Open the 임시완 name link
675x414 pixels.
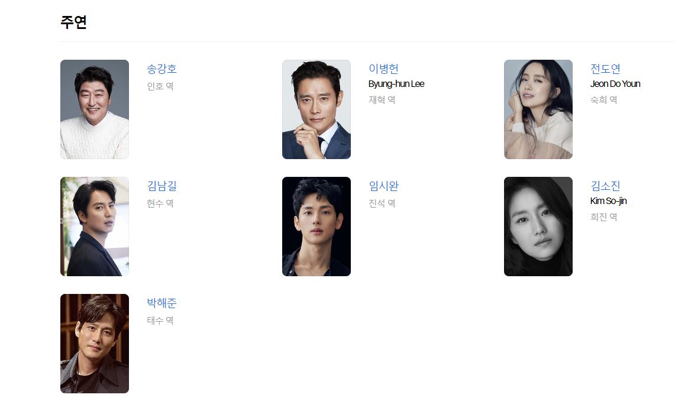tap(383, 186)
